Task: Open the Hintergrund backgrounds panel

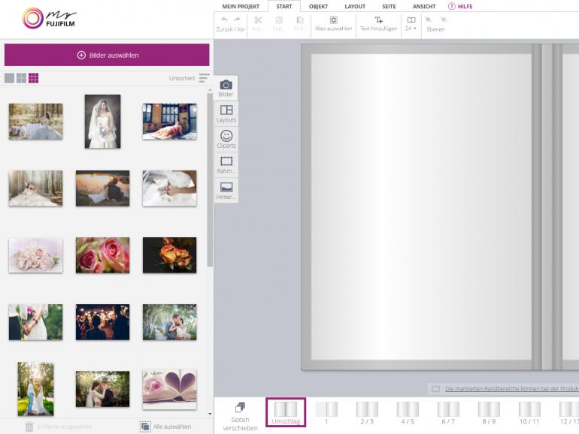Action: coord(226,190)
